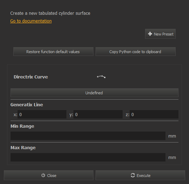This screenshot has height=184, width=189.
Task: Click the mm unit beside Min Range
Action: [x=172, y=136]
